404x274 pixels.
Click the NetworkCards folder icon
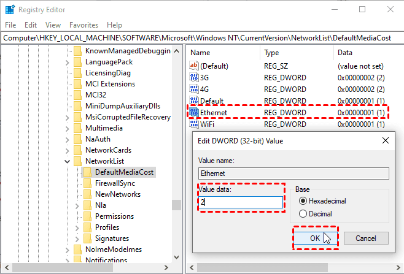point(77,150)
